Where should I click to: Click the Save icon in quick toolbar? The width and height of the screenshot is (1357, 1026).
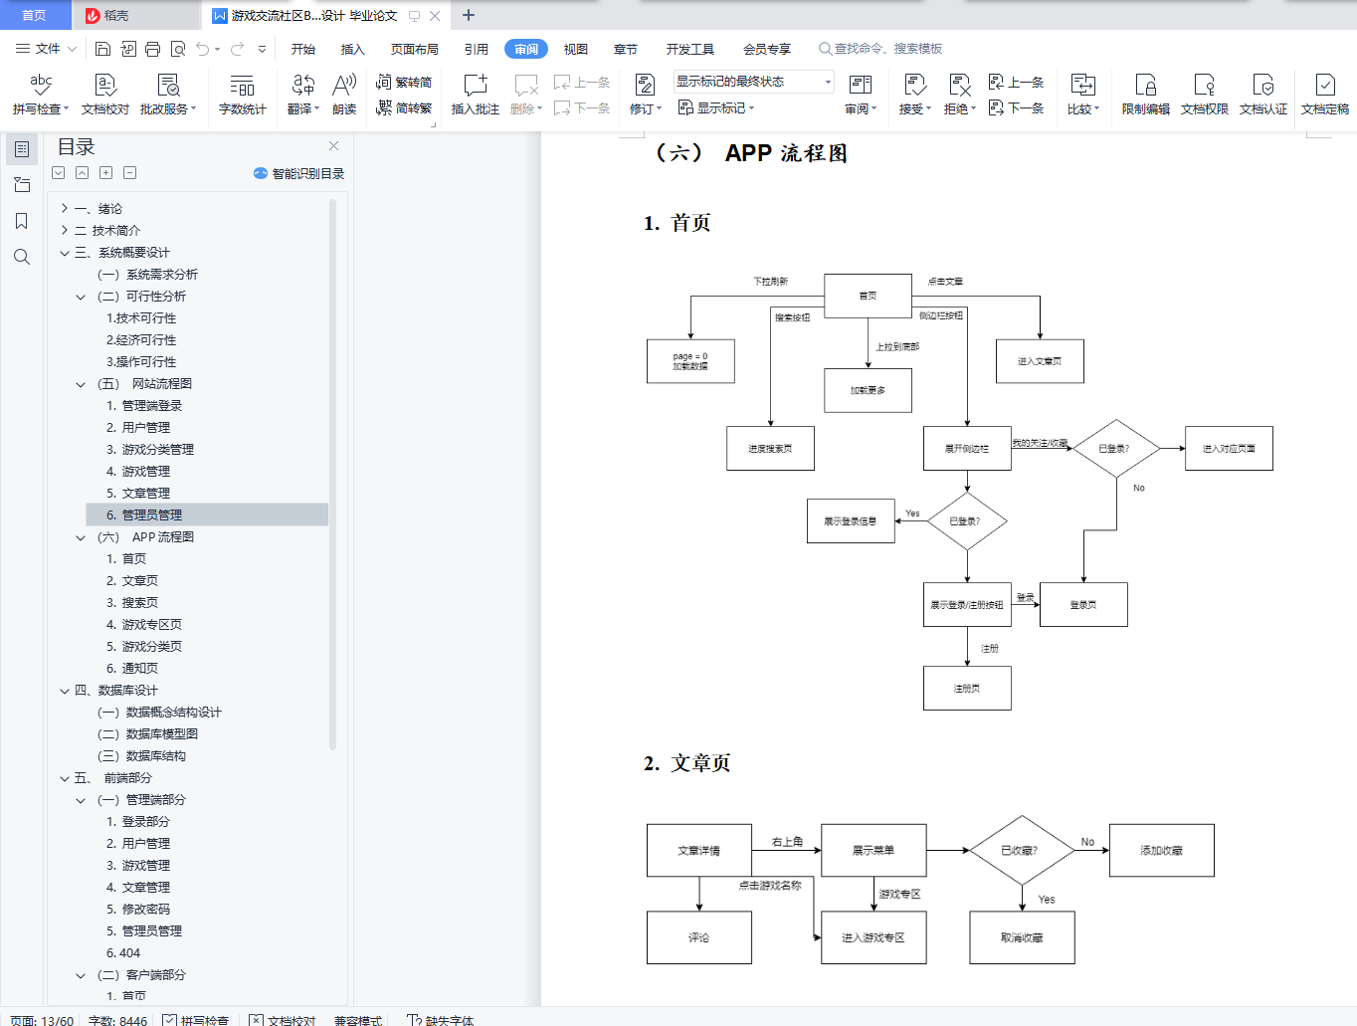102,49
